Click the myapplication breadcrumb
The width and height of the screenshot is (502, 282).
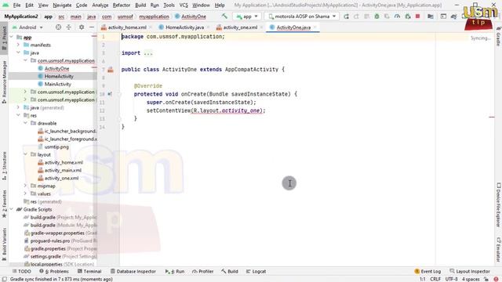[154, 16]
